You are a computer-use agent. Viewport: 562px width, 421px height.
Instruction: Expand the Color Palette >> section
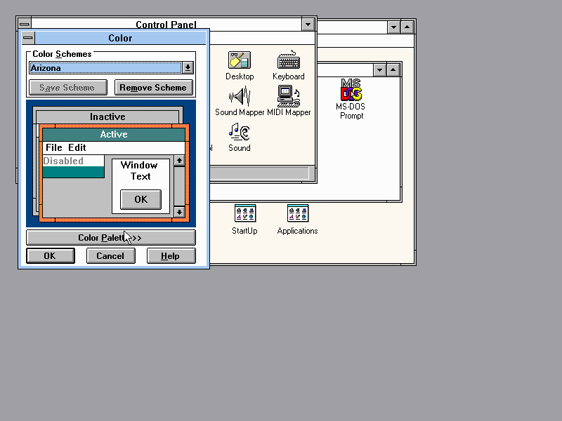110,238
